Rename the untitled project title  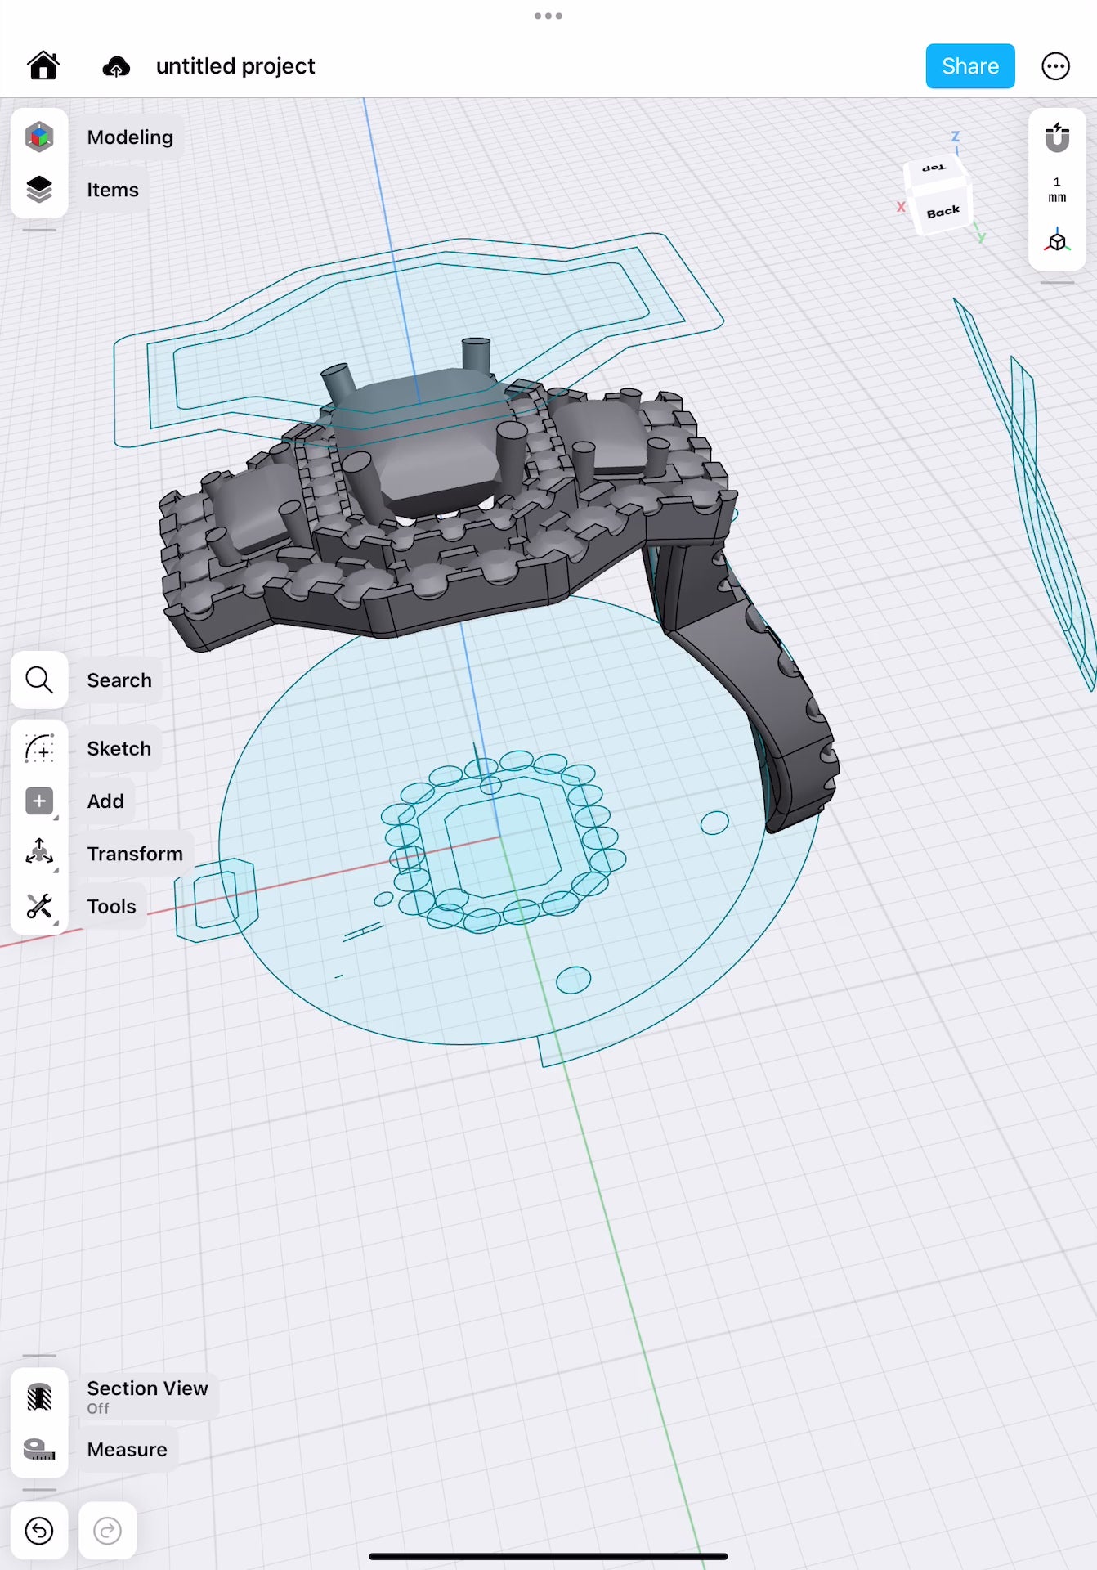235,66
